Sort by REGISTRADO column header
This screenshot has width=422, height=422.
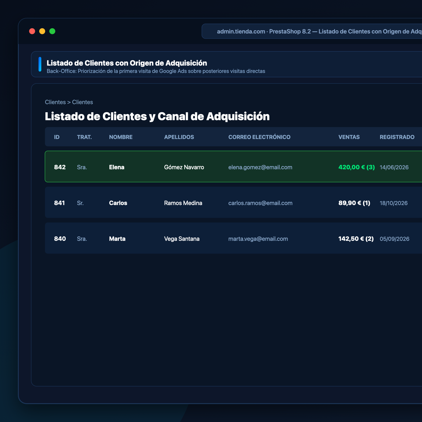pos(397,137)
